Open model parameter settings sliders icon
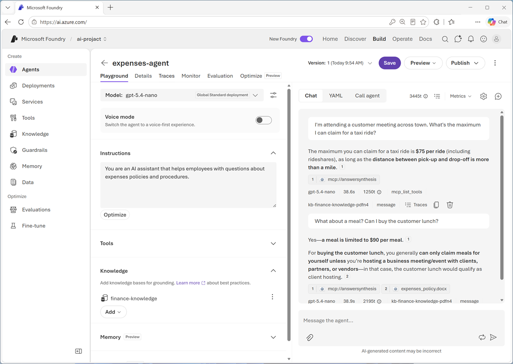Screen dimensions: 513x364 [274, 95]
